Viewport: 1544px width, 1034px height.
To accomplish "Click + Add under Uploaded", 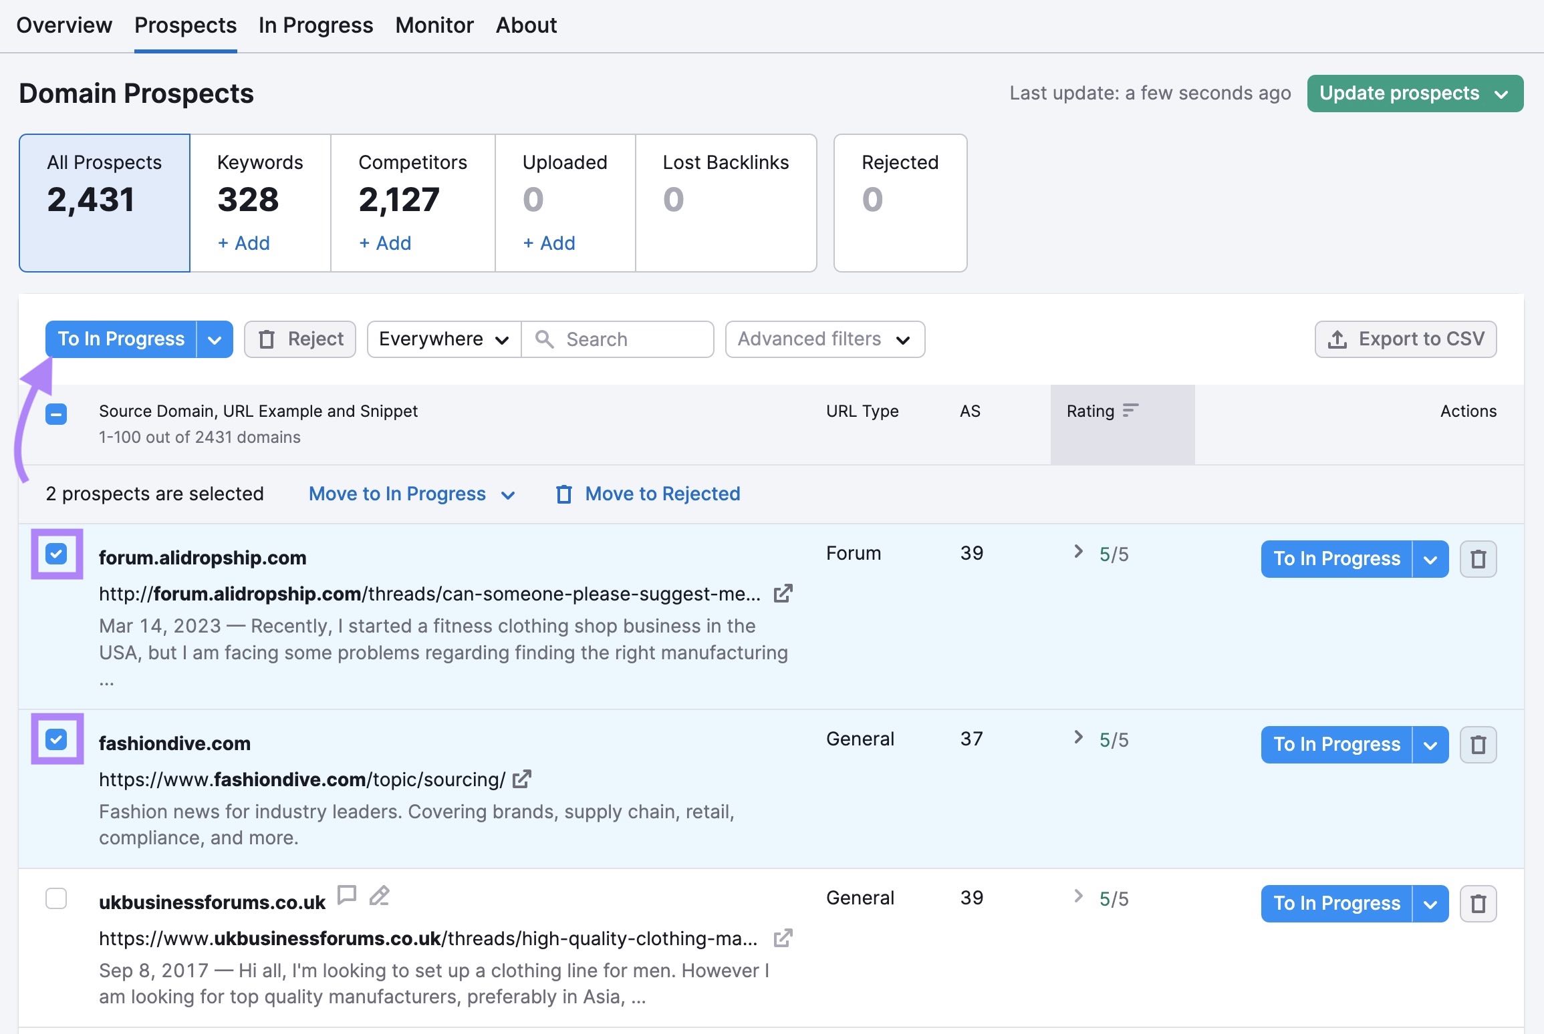I will [549, 243].
